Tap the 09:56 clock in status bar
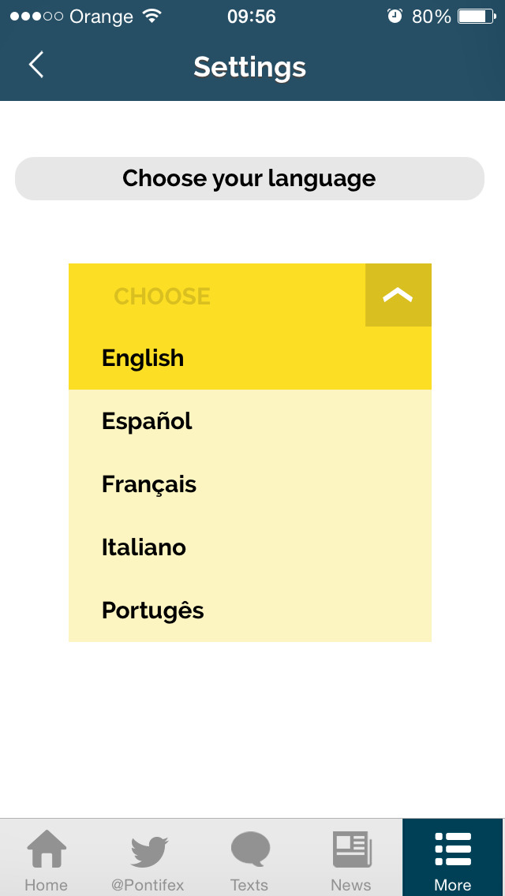Screen dimensions: 505x896 tap(252, 17)
